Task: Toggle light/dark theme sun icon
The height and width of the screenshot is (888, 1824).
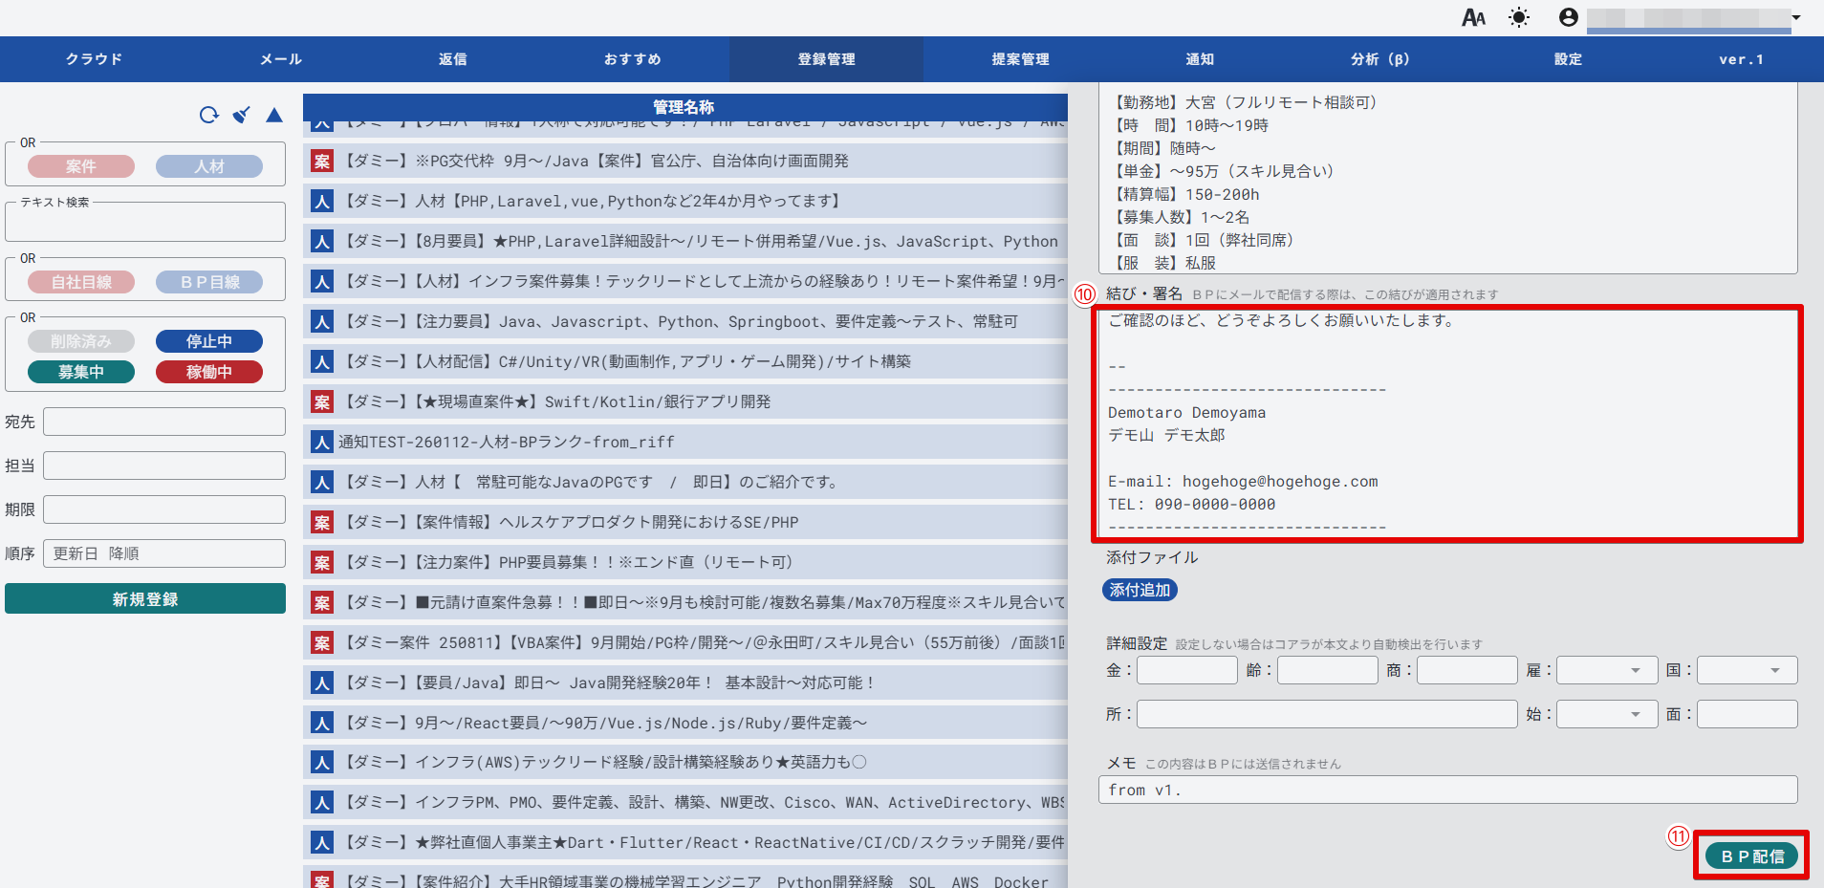Action: (x=1518, y=17)
